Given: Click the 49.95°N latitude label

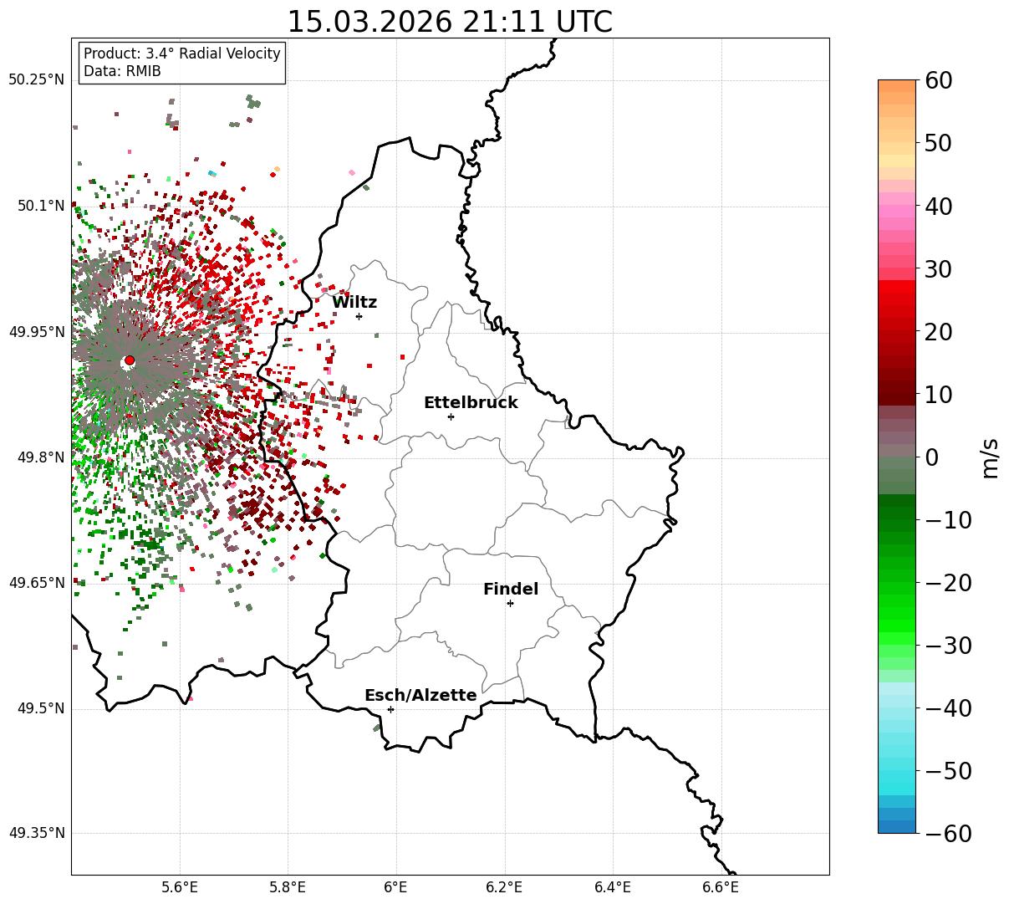Looking at the screenshot, I should (x=36, y=332).
